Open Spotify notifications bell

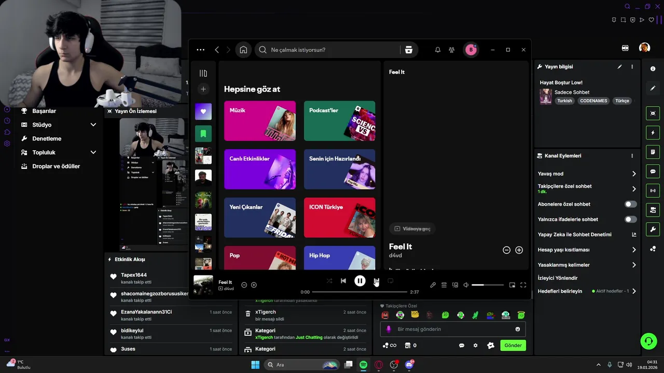tap(437, 50)
